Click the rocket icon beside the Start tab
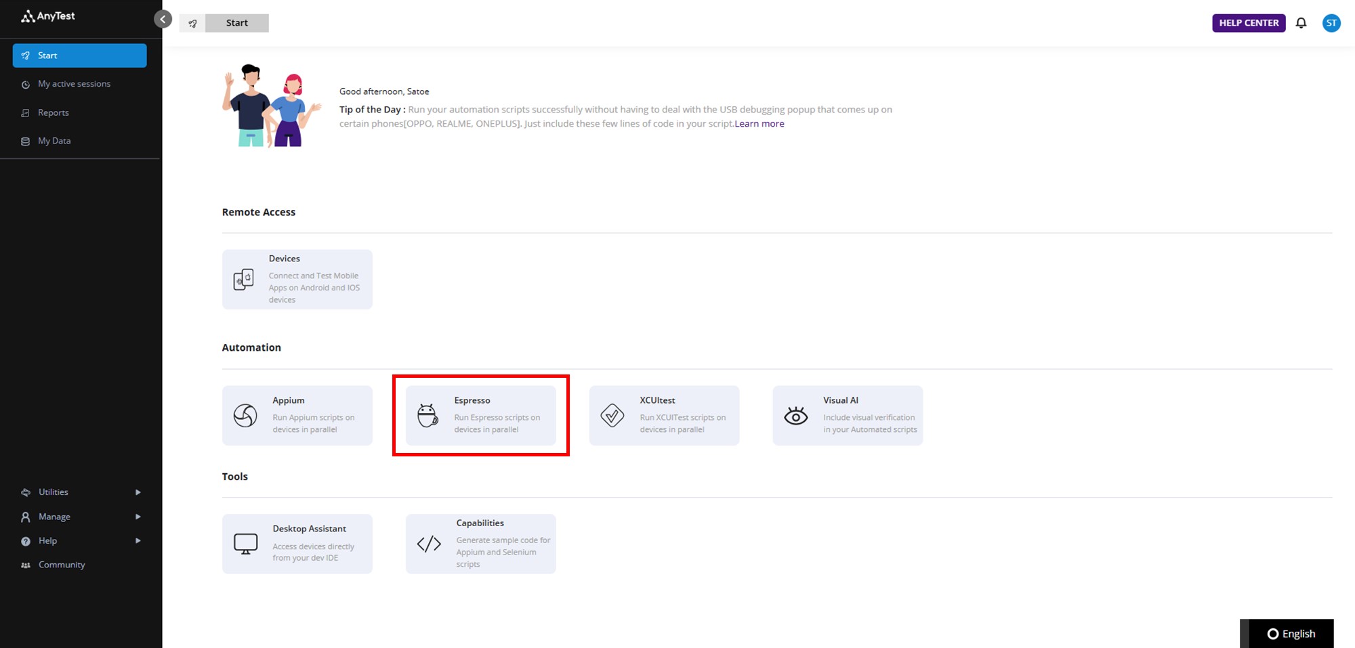Viewport: 1355px width, 648px height. (192, 23)
